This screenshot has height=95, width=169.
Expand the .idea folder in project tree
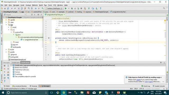(6, 22)
